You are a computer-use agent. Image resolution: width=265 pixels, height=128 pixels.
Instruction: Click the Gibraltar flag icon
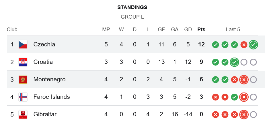click(x=23, y=114)
